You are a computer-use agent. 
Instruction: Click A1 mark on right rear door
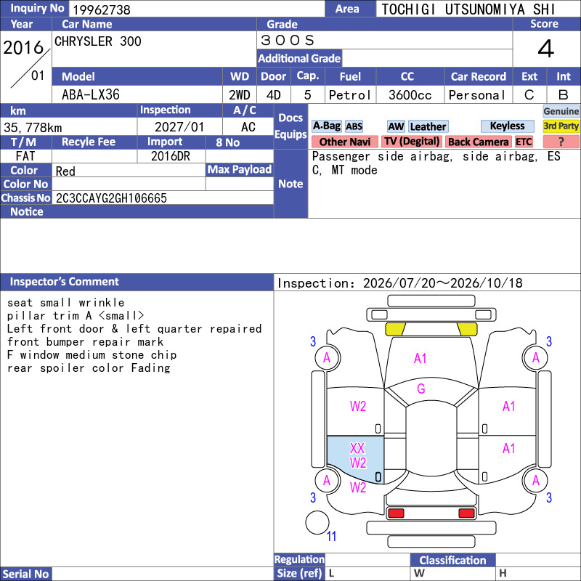(509, 448)
